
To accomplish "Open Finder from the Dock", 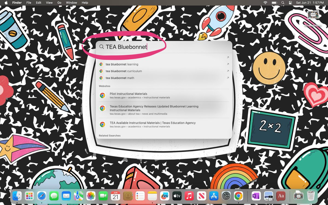I will [17, 196].
